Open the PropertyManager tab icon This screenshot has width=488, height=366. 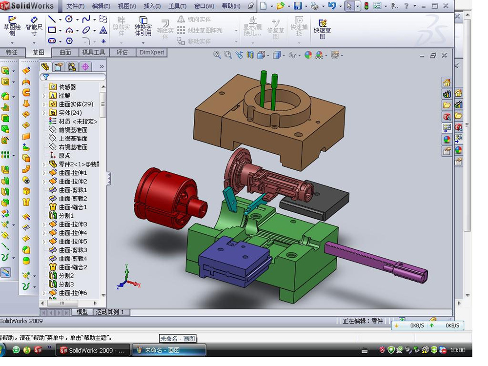pyautogui.click(x=58, y=66)
